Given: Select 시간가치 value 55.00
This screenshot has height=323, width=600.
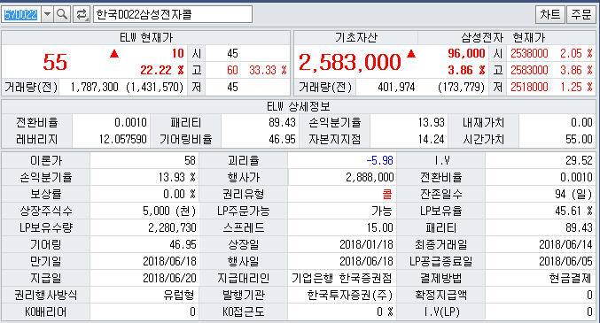Looking at the screenshot, I should (x=579, y=139).
